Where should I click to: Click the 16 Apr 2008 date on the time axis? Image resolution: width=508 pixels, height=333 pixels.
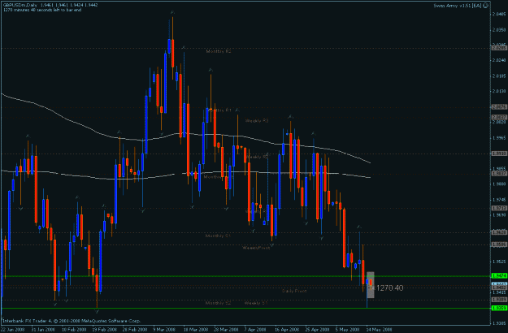click(287, 330)
